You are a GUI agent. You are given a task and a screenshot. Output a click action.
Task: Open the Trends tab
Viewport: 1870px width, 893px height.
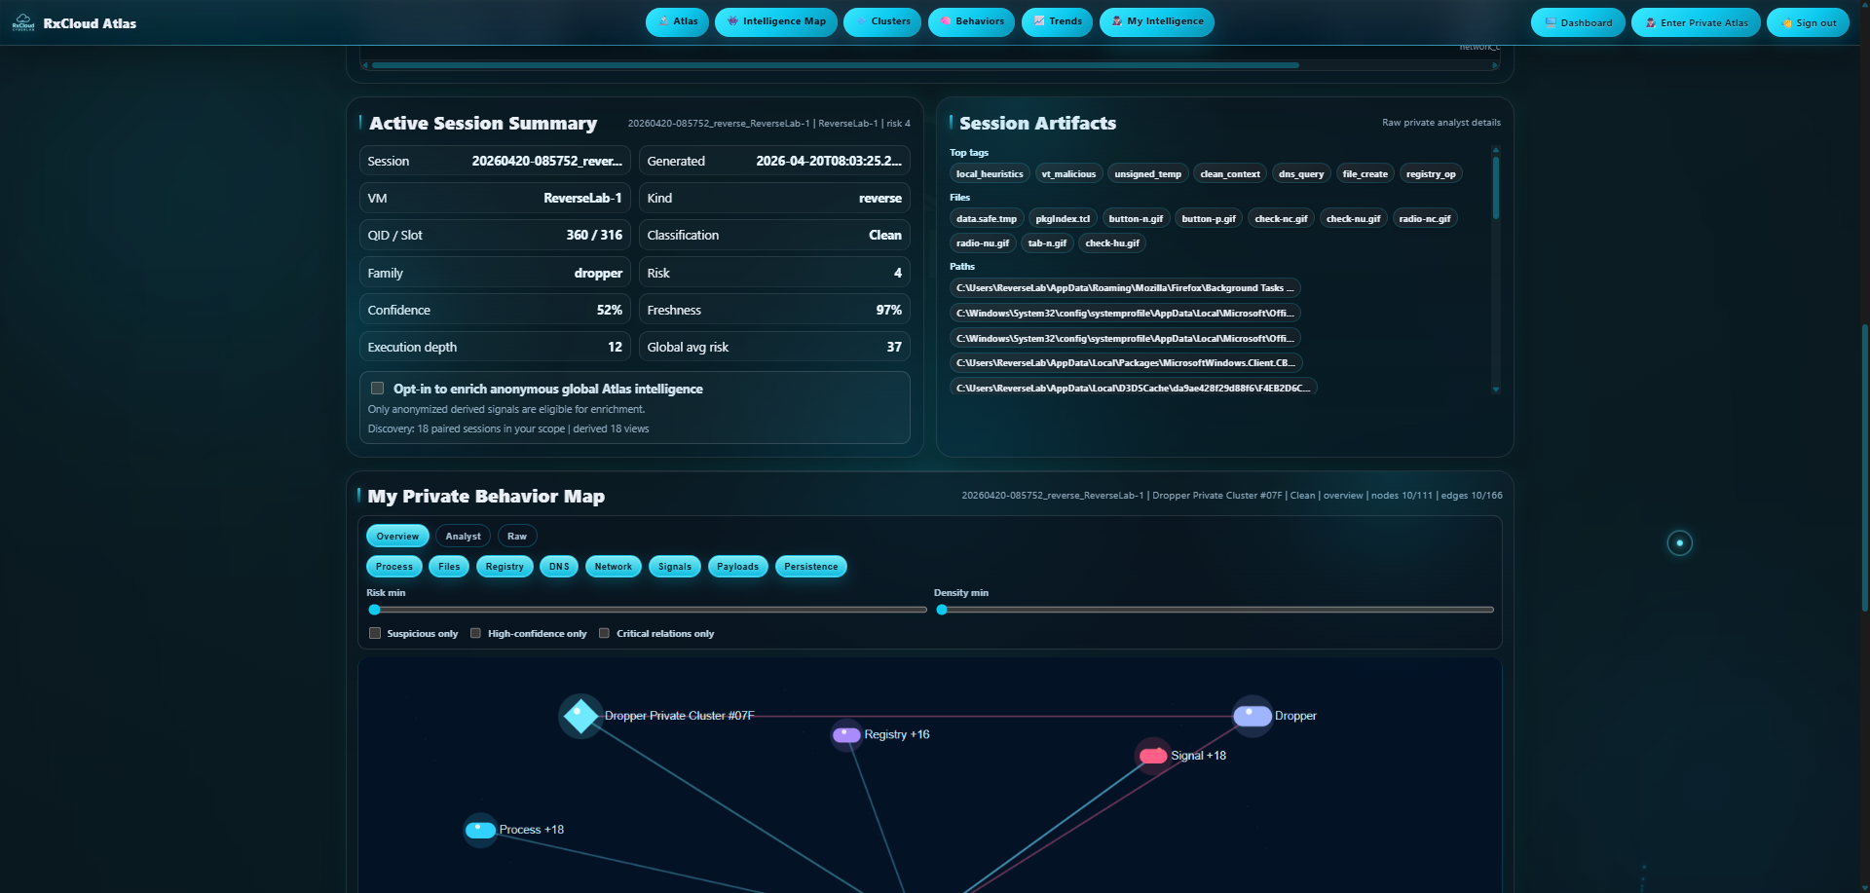1058,22
